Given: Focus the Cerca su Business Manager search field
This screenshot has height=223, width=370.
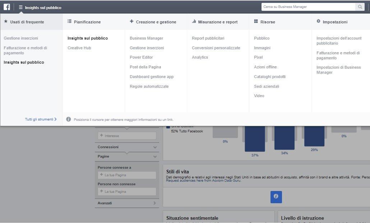Looking at the screenshot, I should tap(308, 7).
